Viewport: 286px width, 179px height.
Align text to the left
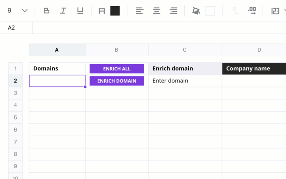[140, 11]
